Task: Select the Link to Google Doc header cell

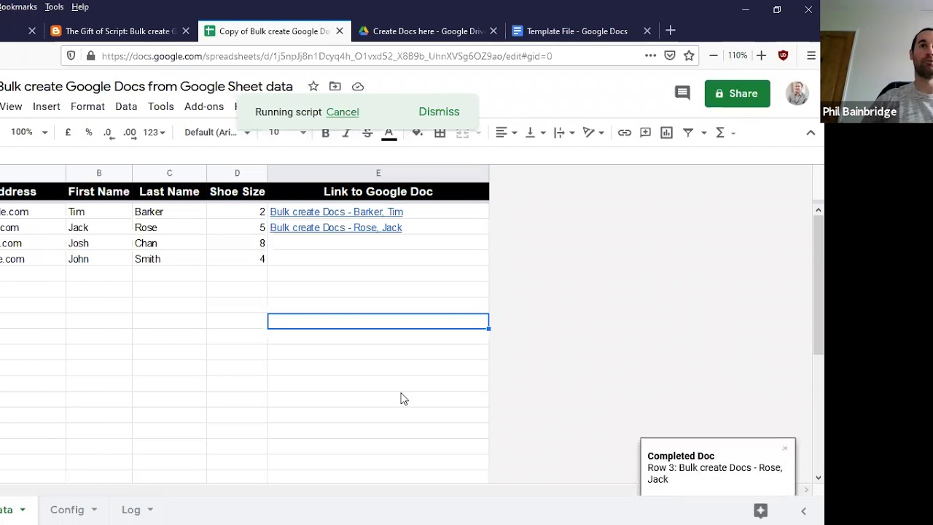Action: click(378, 192)
